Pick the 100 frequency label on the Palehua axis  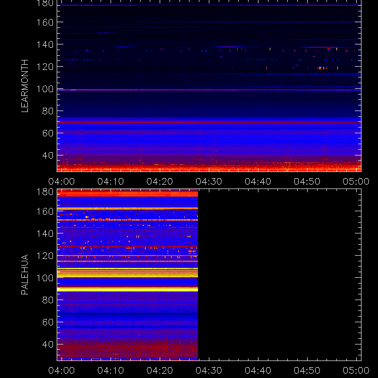pos(45,278)
